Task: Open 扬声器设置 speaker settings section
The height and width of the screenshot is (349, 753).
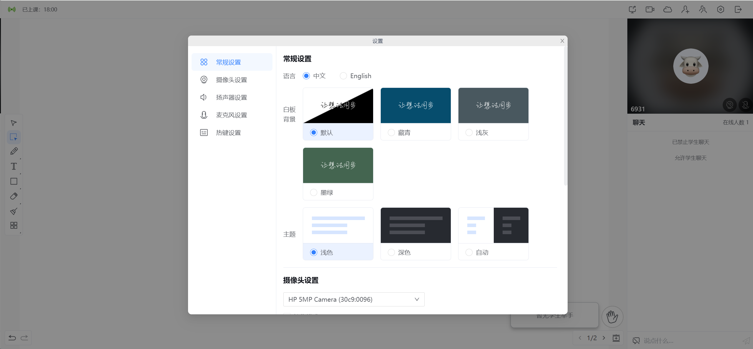Action: pyautogui.click(x=231, y=97)
